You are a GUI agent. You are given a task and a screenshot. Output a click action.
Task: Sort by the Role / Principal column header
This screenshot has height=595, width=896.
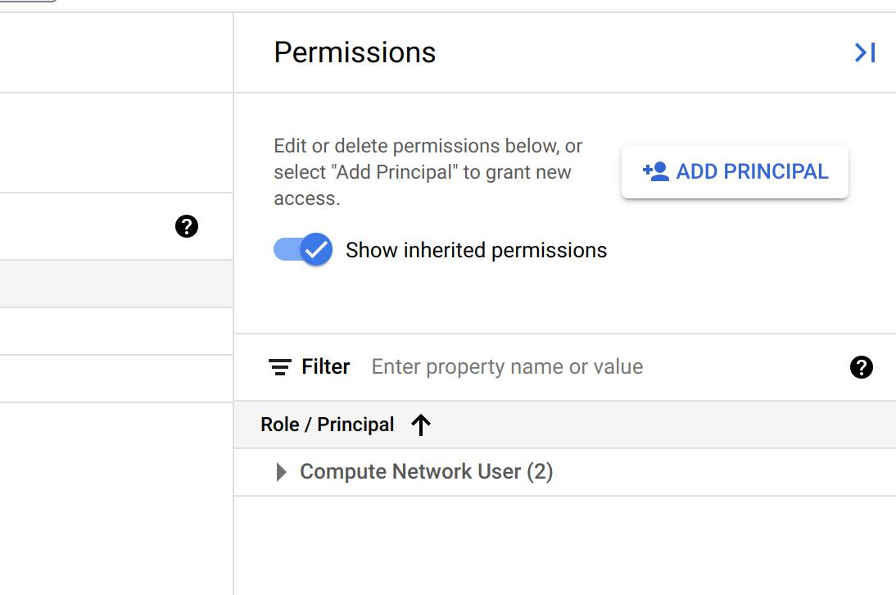point(328,425)
